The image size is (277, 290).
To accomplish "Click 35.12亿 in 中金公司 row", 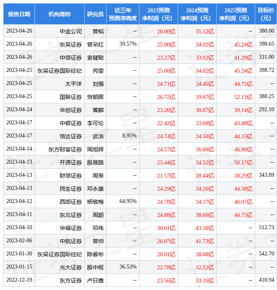I will click(x=205, y=31).
